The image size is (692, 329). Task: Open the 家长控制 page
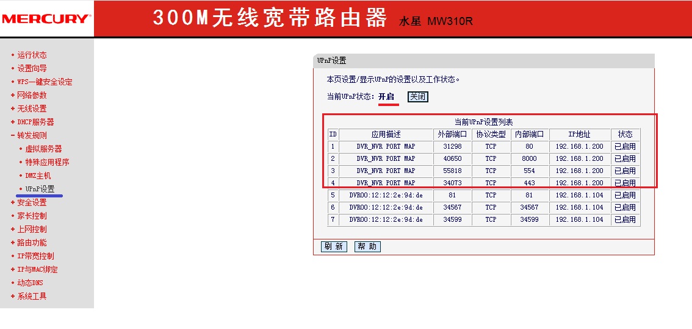pyautogui.click(x=32, y=216)
